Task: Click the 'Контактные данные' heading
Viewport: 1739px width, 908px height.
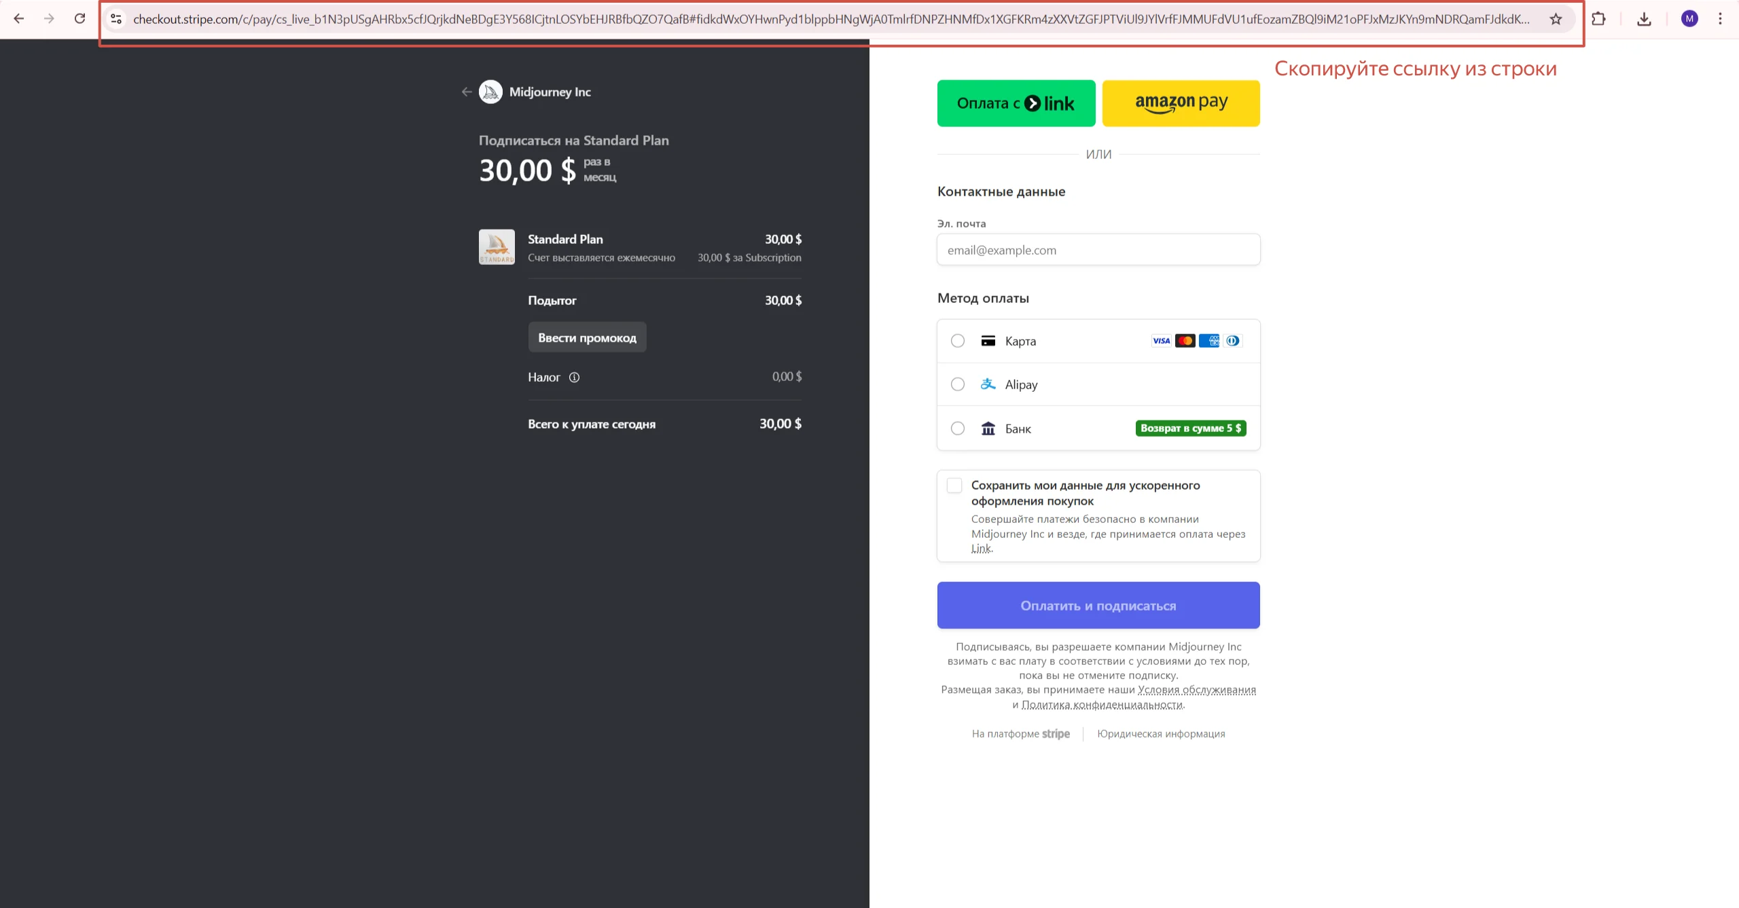Action: point(1001,192)
